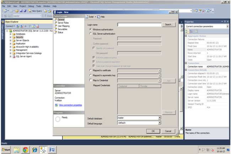
Task: Click the Save floppy disk icon
Action: (21, 11)
